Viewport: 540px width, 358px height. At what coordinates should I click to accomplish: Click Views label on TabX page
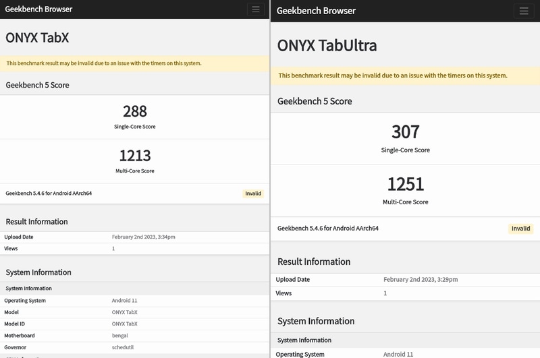pos(11,249)
